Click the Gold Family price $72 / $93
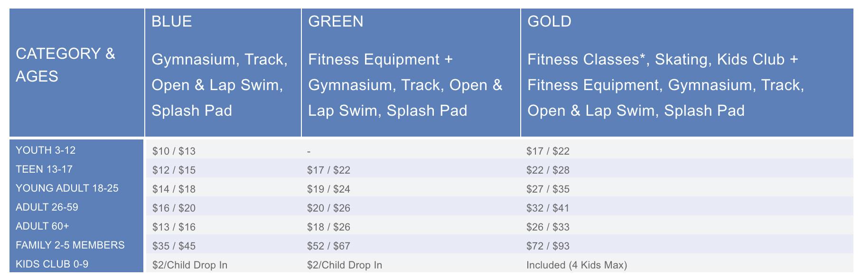Screen dimensions: 861x277 pos(548,246)
